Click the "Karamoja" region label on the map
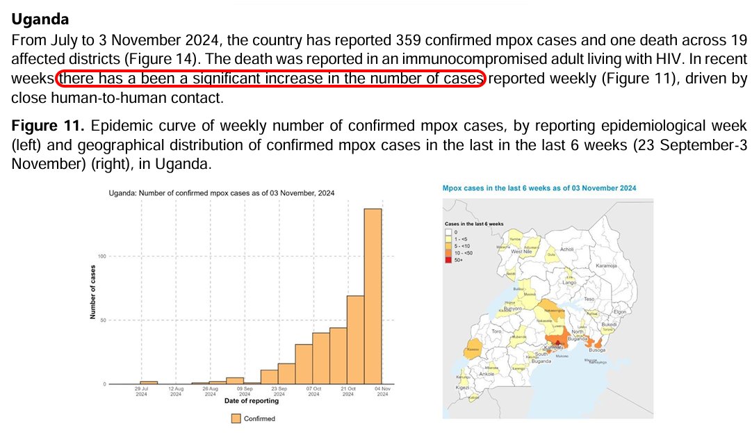 pyautogui.click(x=606, y=265)
